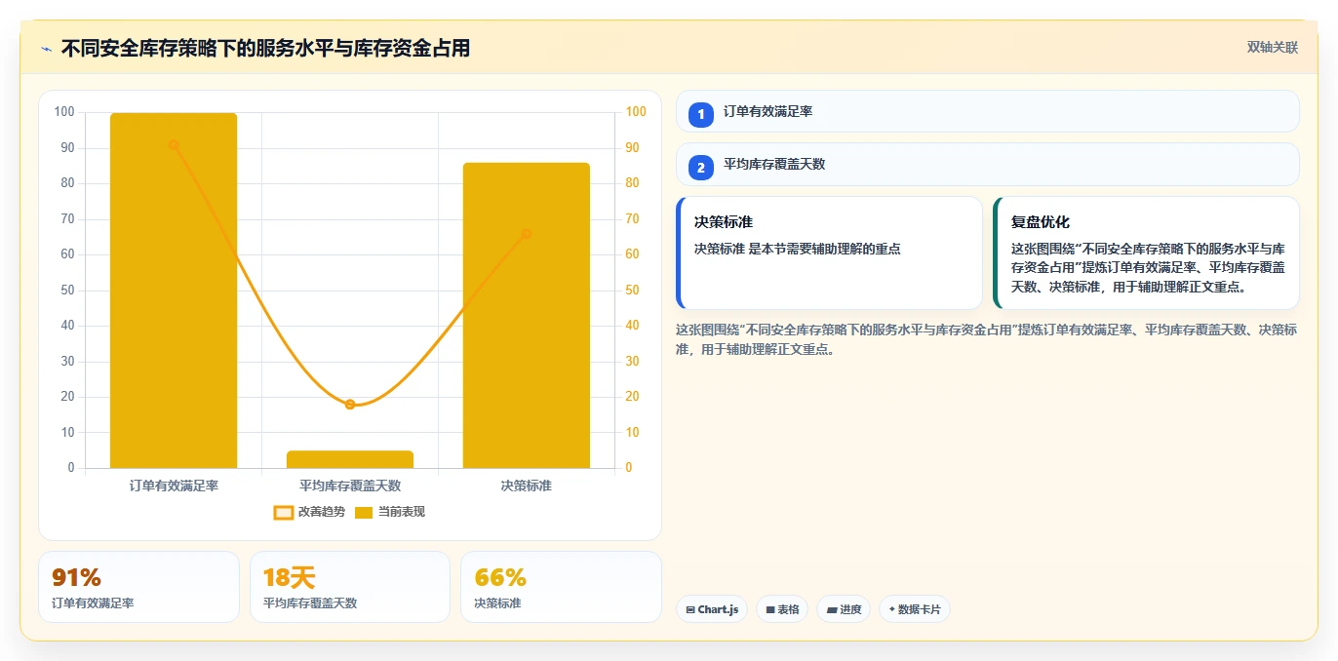Screen dimensions: 1338x661
Task: Click the orange 改善趋势 legend swatch
Action: click(x=284, y=512)
